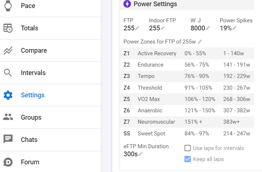
Task: Edit Power Spikes percentage pencil icon
Action: pos(234,28)
